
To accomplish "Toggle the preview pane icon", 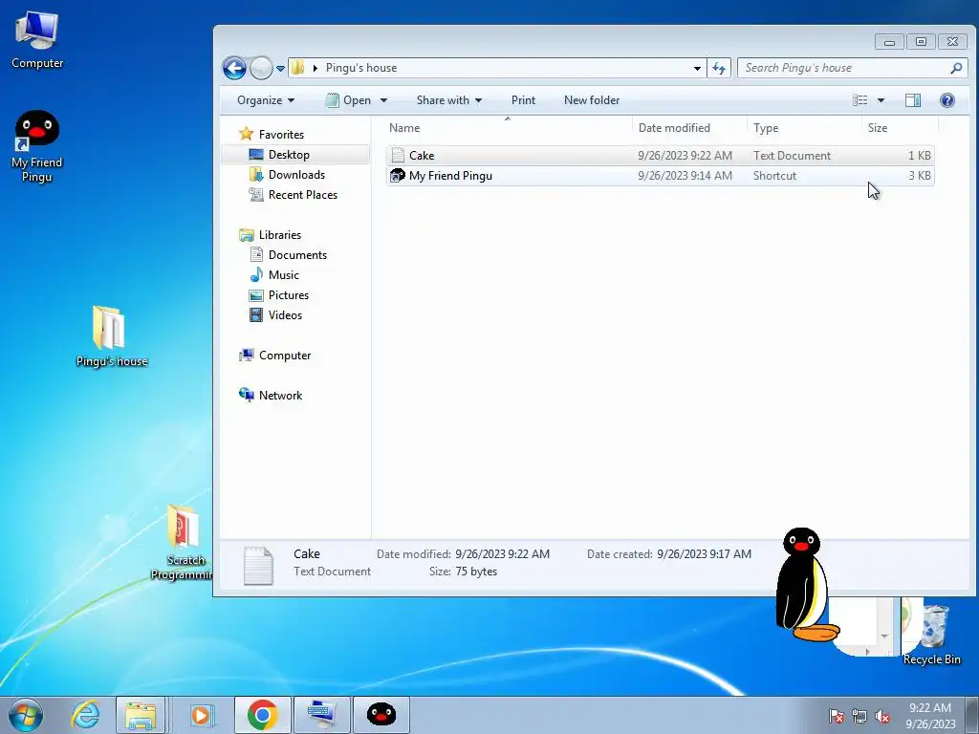I will (913, 100).
